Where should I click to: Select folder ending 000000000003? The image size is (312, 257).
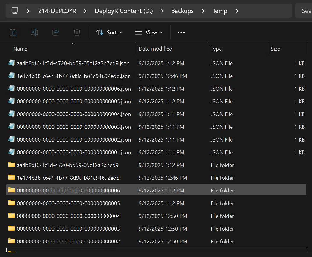pos(156,229)
